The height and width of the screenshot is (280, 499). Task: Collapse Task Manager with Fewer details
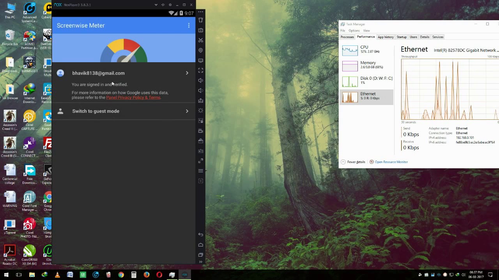(x=353, y=162)
